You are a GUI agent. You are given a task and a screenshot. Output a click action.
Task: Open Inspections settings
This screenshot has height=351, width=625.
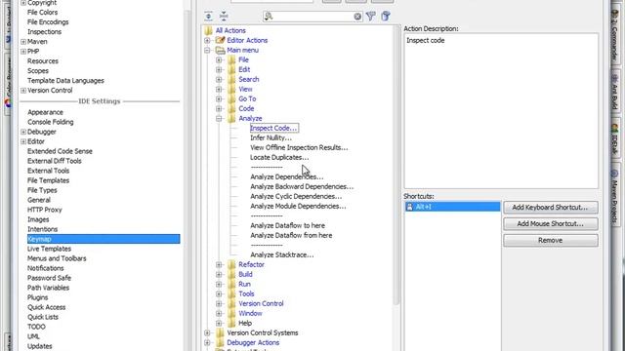[x=44, y=32]
